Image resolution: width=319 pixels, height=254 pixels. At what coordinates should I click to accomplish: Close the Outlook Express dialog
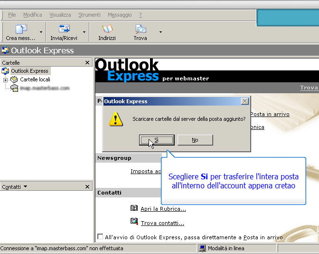point(245,101)
